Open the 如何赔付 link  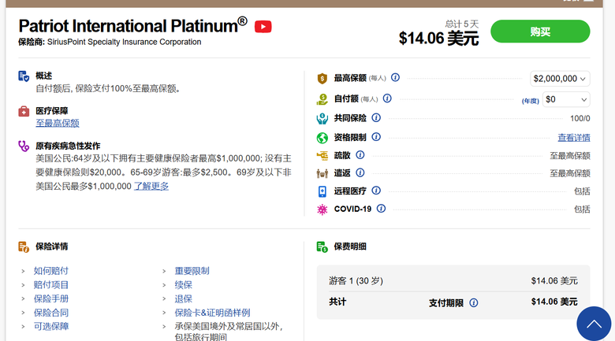pos(51,271)
